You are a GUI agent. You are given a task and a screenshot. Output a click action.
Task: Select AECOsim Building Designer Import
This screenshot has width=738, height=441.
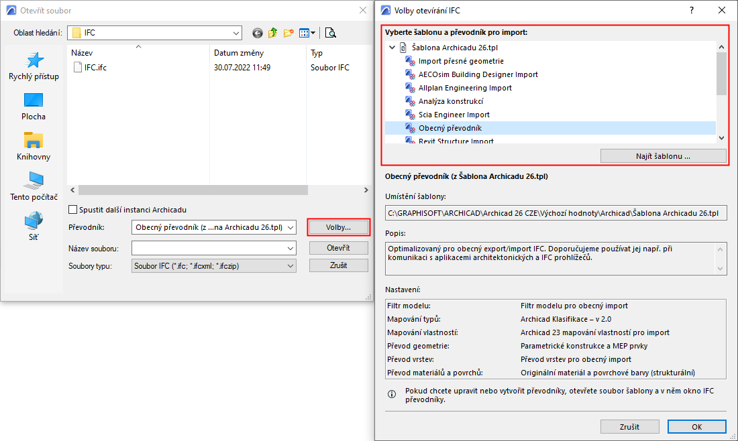pos(478,74)
